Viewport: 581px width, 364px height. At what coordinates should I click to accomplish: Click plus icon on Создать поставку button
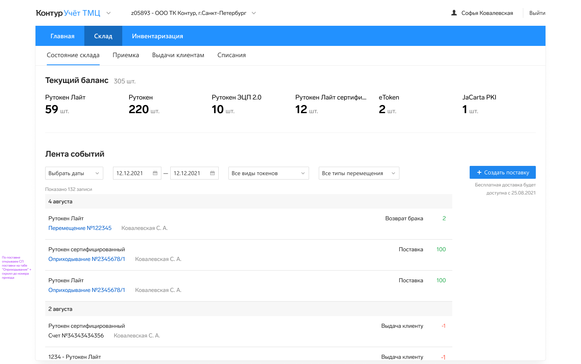click(479, 172)
